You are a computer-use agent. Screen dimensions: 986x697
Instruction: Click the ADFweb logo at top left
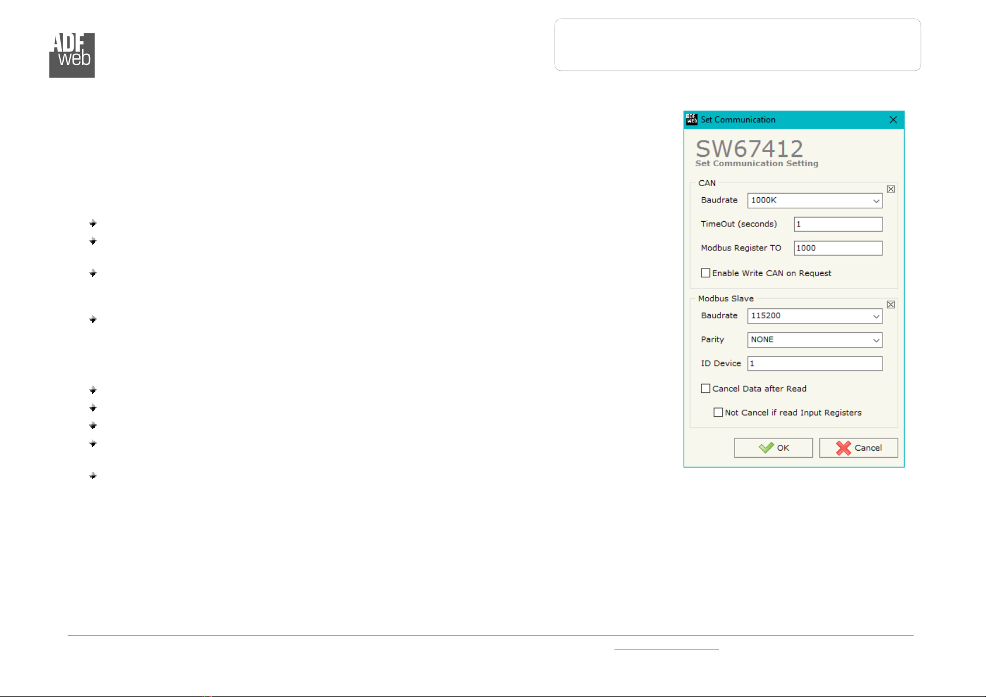click(x=72, y=55)
